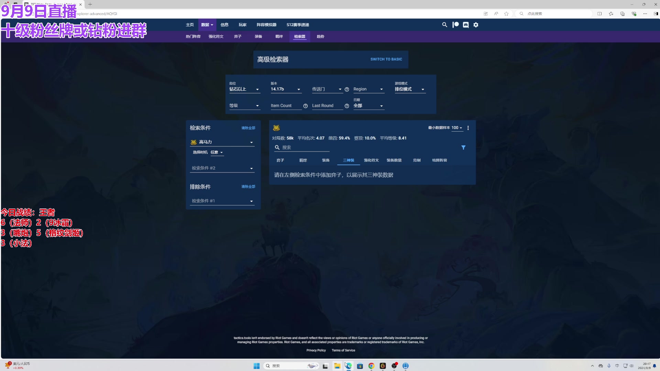
Task: Expand the Region dropdown
Action: (x=368, y=89)
